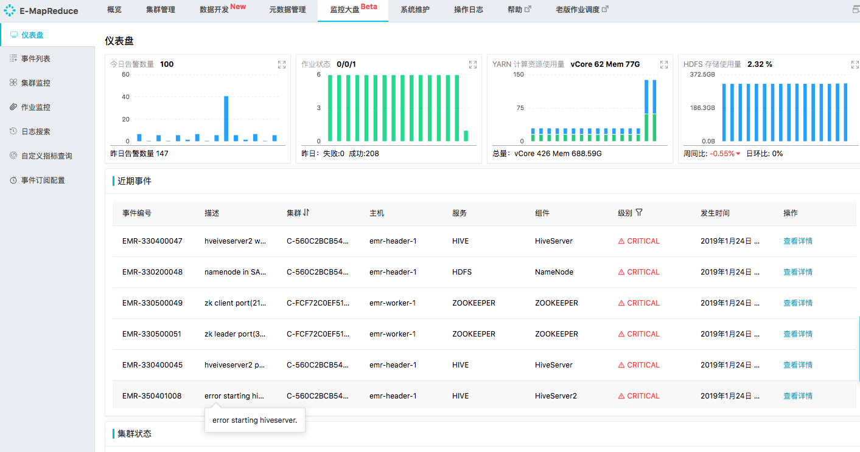Click the external link icon beside 帮助
Viewport: 860px width, 452px height.
(528, 9)
